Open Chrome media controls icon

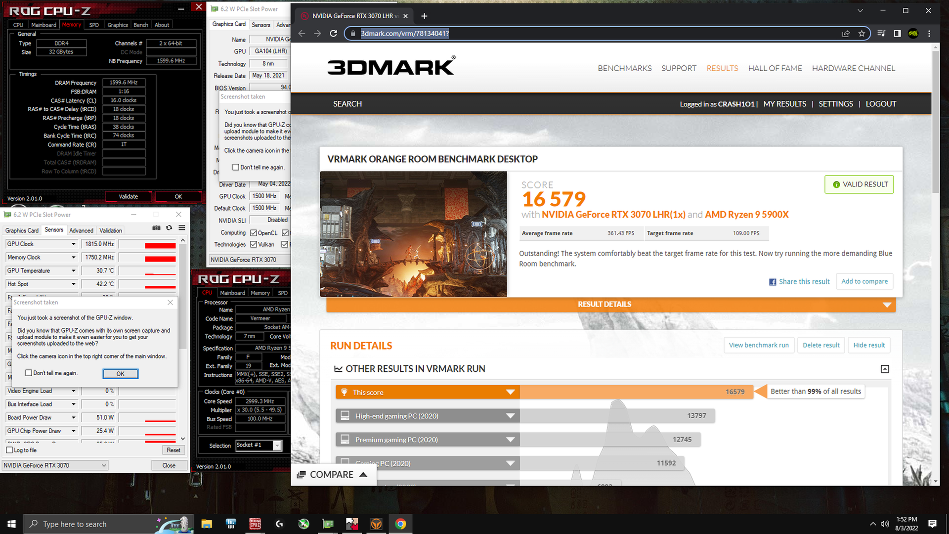pyautogui.click(x=881, y=34)
